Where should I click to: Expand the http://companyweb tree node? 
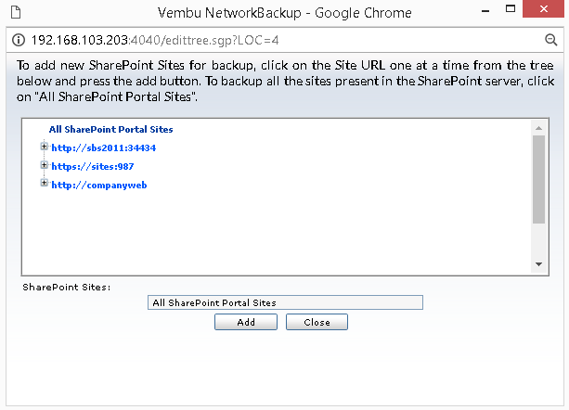click(x=45, y=183)
